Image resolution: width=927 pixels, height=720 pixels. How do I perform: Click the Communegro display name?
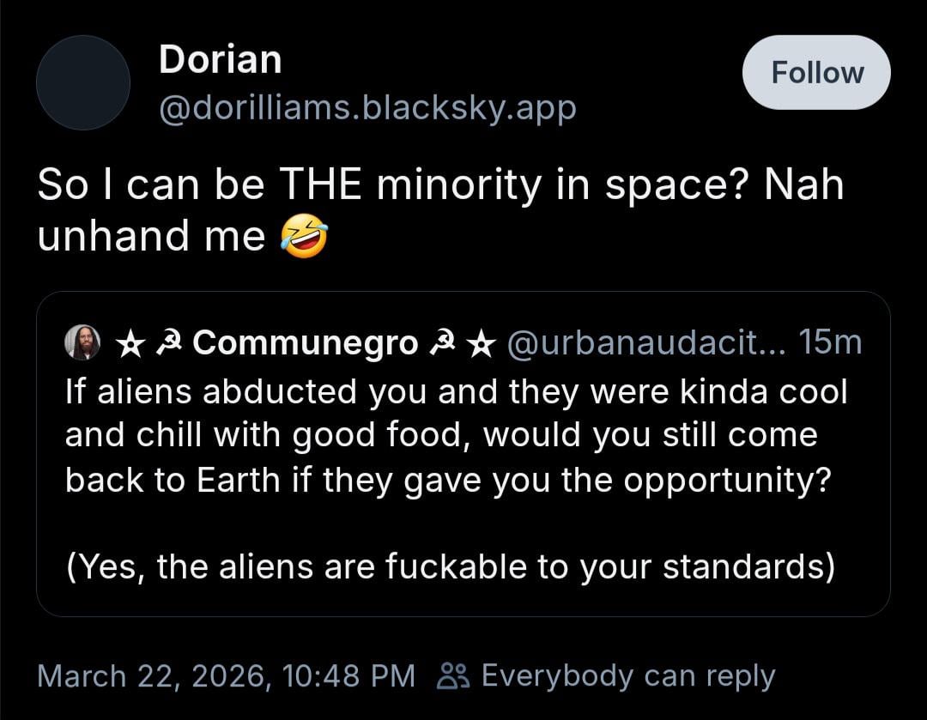pos(305,342)
